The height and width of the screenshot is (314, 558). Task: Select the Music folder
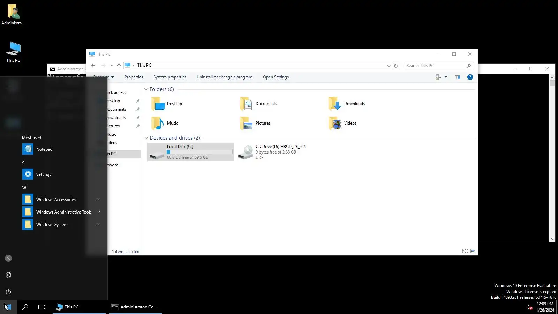click(165, 123)
